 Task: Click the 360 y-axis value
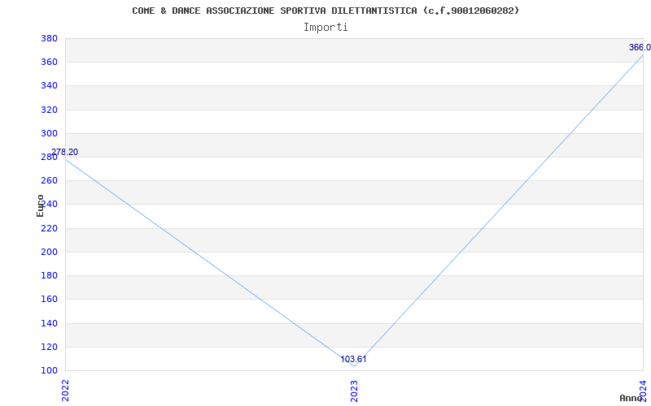(x=49, y=63)
